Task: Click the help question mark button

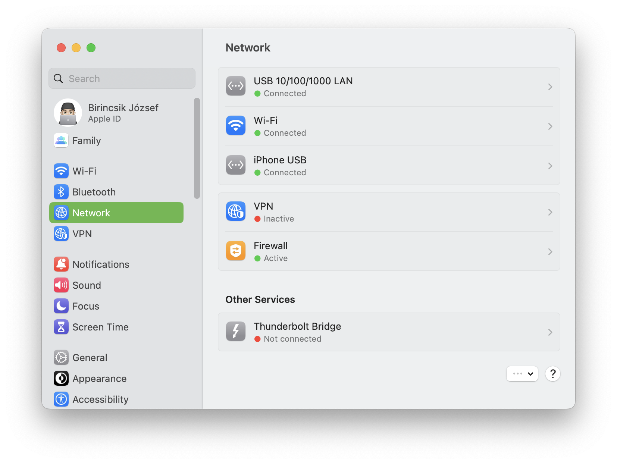Action: [553, 374]
